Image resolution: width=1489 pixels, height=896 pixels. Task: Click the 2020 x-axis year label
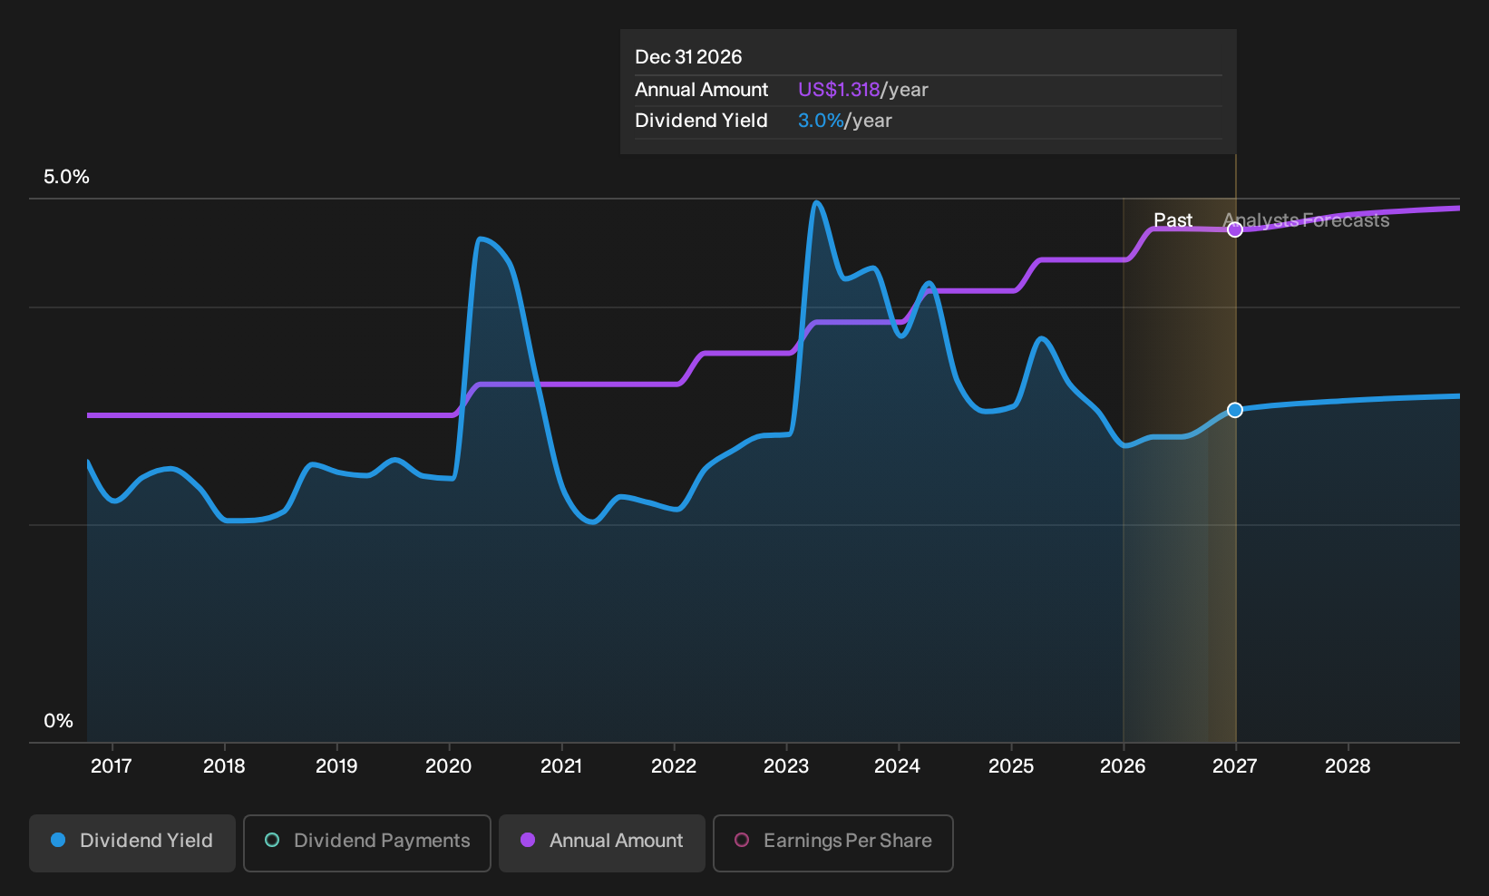coord(449,766)
